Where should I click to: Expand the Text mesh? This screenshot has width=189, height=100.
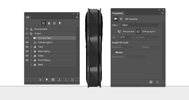click(x=31, y=47)
